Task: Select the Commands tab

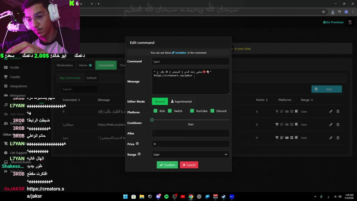Action: (106, 65)
